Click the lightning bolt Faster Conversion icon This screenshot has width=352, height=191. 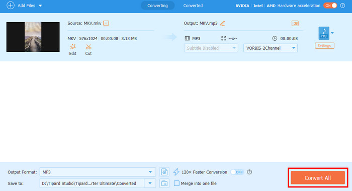(x=176, y=172)
